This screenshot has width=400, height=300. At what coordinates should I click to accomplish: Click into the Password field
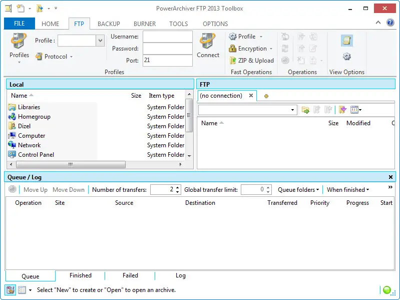coord(168,49)
